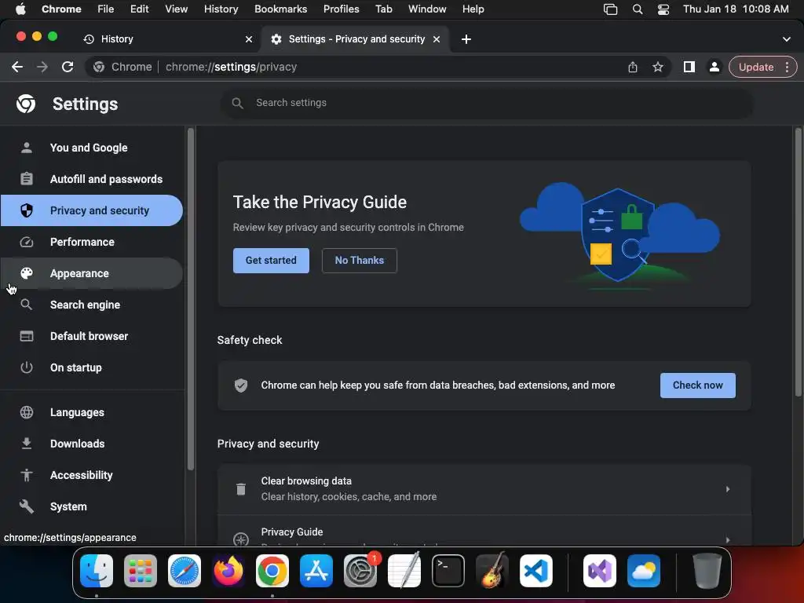The width and height of the screenshot is (804, 603).
Task: Reload the settings page
Action: click(68, 67)
